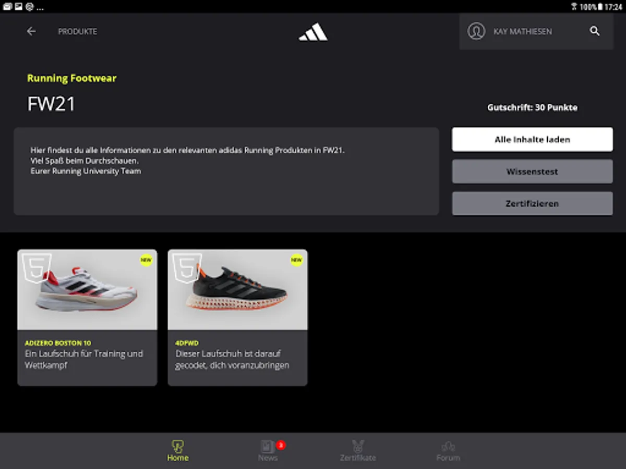Check battery indicator in status bar
Image resolution: width=626 pixels, height=469 pixels.
coord(600,7)
